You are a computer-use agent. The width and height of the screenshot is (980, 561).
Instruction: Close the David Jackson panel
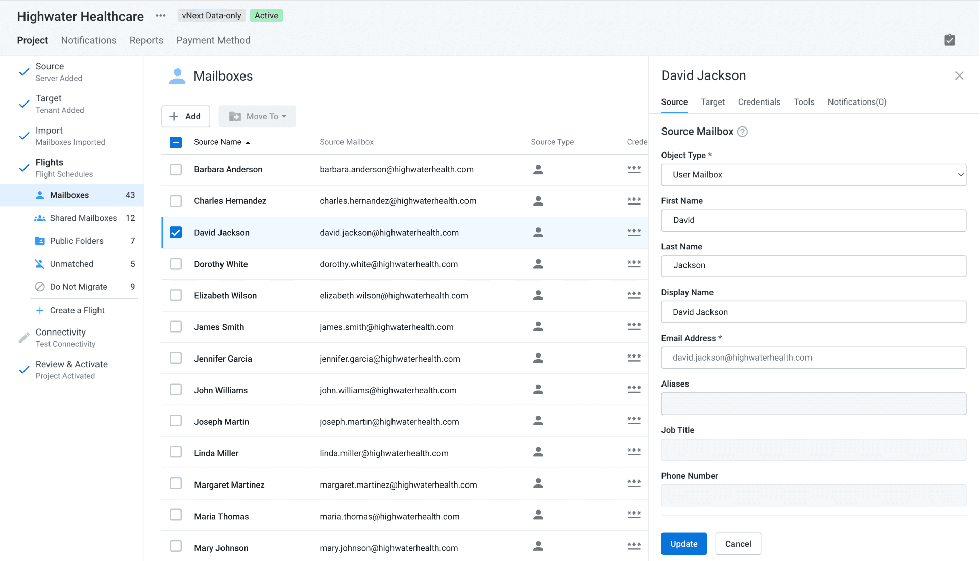click(959, 75)
